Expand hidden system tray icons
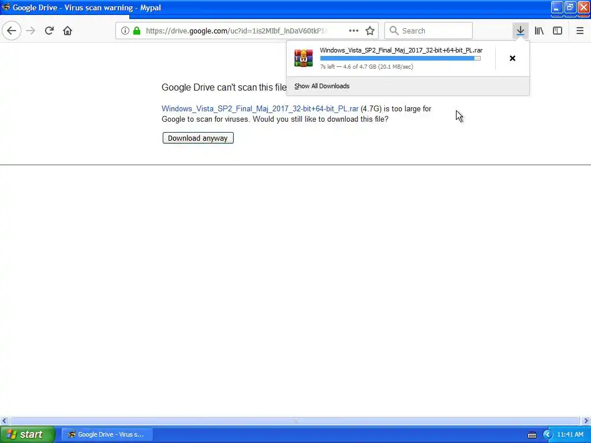The image size is (591, 443). (547, 435)
